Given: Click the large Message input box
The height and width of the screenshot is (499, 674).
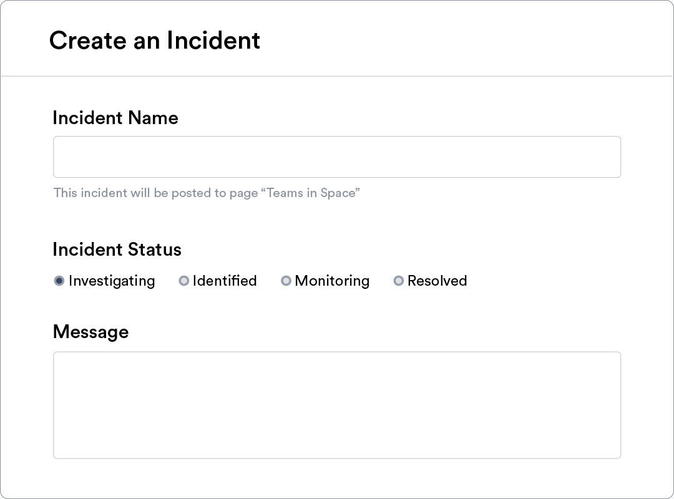Looking at the screenshot, I should tap(337, 404).
